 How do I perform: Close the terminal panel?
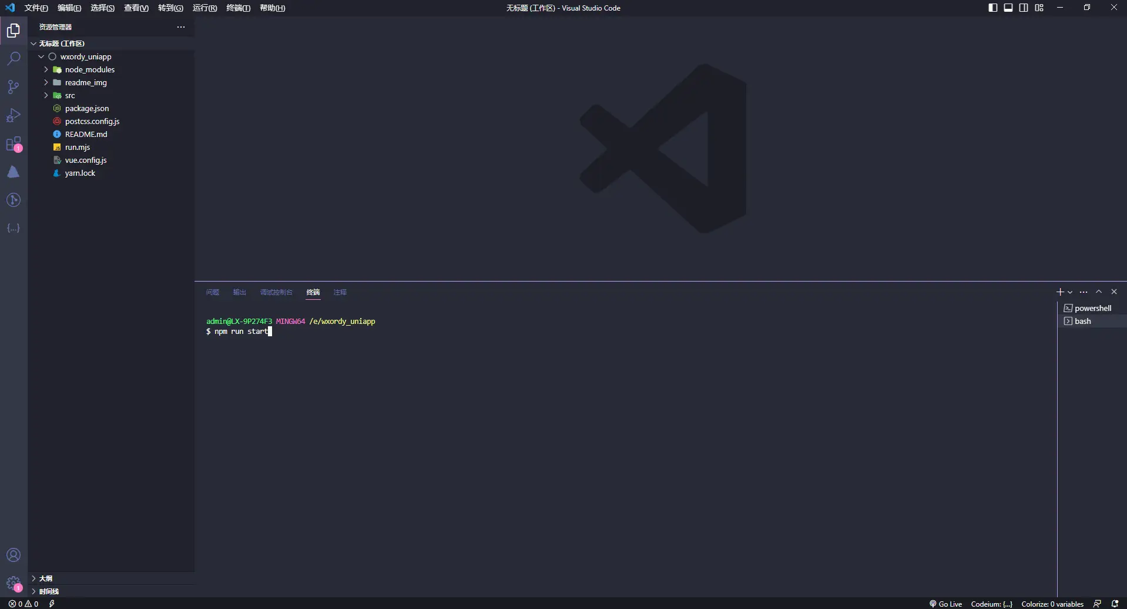click(1114, 292)
